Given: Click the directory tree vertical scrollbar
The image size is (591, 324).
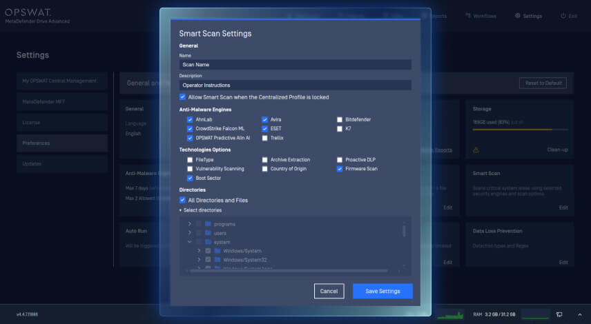Looking at the screenshot, I should (x=404, y=231).
